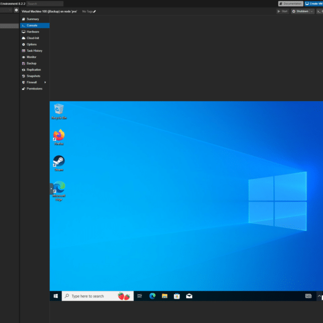Viewport: 323px width, 323px height.
Task: Select the Microsoft Edge desktop icon
Action: (59, 191)
